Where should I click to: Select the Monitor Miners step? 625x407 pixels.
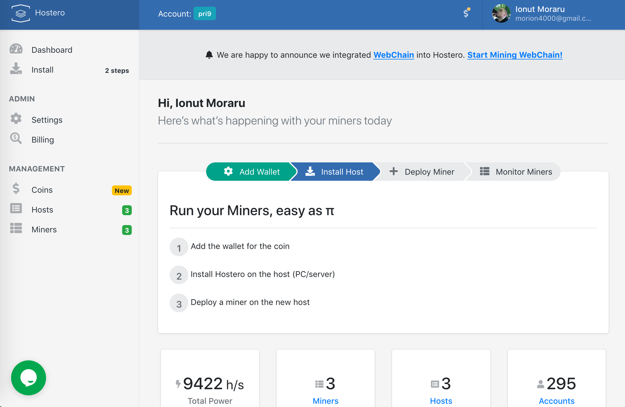point(516,172)
